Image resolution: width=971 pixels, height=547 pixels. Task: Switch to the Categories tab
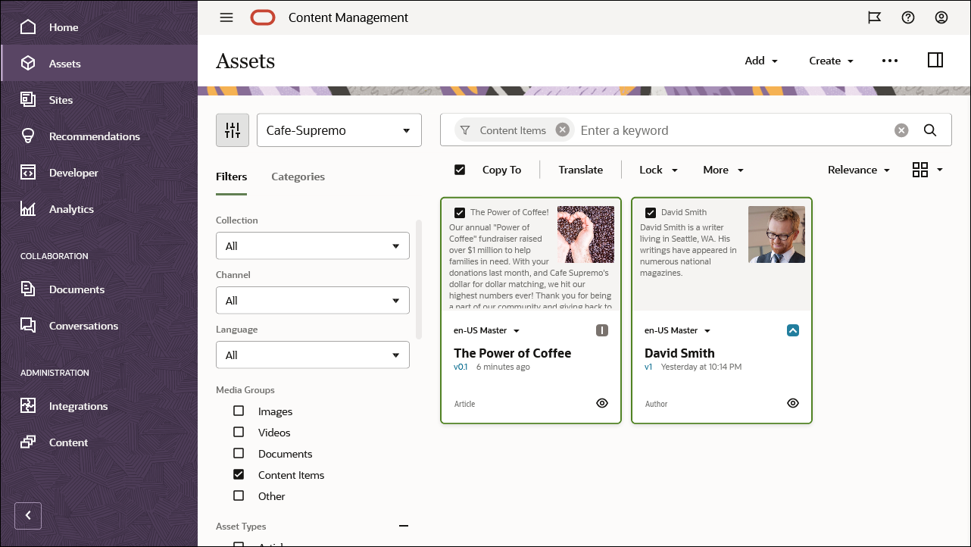tap(298, 177)
